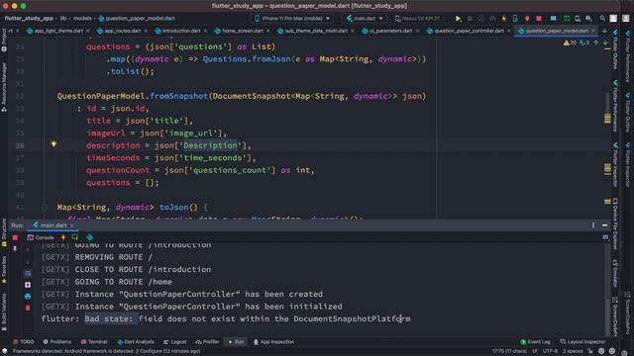Go to next highlighted error down arrow
The image size is (634, 356).
[x=605, y=43]
